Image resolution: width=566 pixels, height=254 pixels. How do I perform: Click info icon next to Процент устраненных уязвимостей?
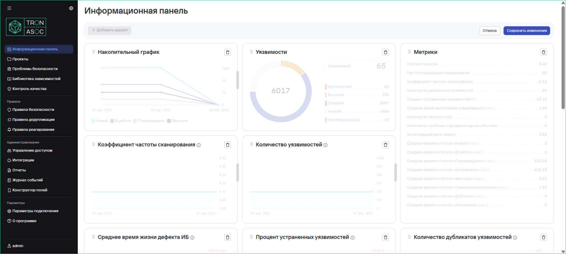pyautogui.click(x=352, y=238)
